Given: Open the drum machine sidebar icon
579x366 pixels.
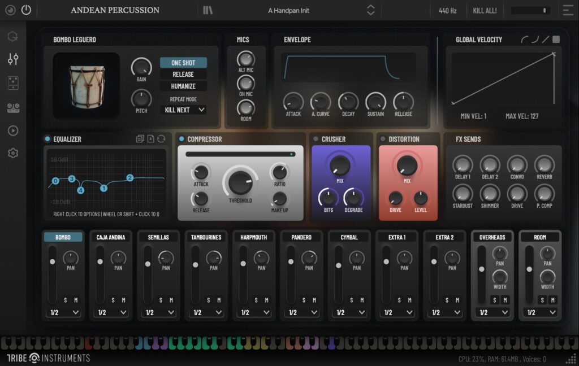Looking at the screenshot, I should click(13, 108).
